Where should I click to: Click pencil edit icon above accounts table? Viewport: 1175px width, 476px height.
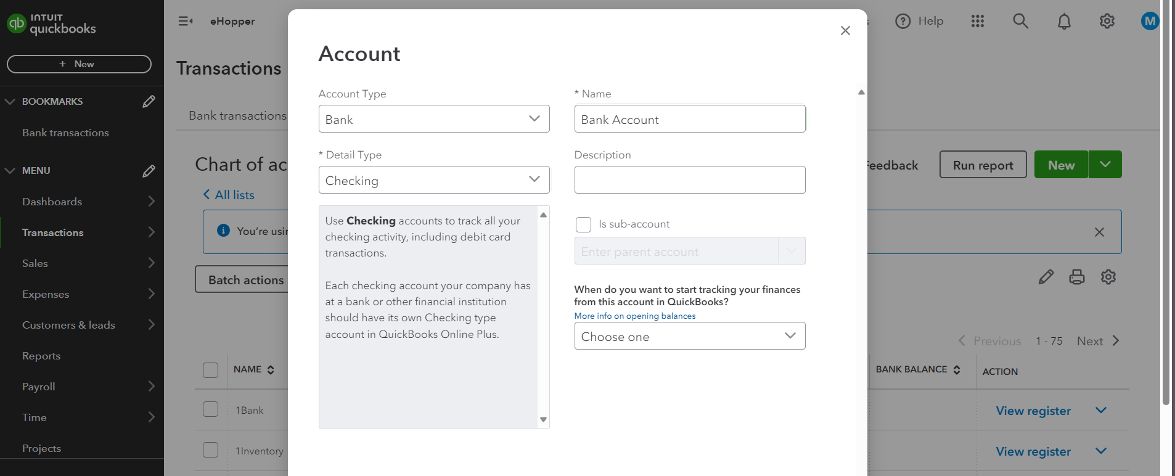[x=1046, y=277]
